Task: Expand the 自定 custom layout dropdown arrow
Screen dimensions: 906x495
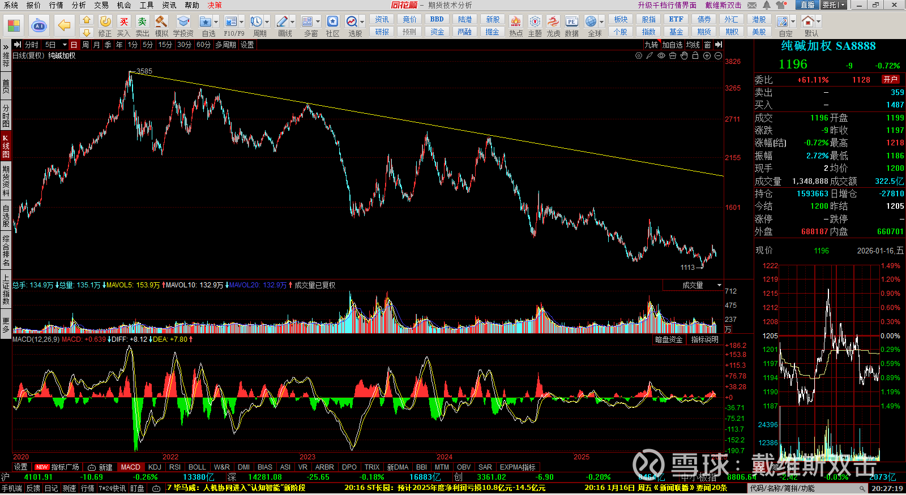Action: [x=793, y=22]
